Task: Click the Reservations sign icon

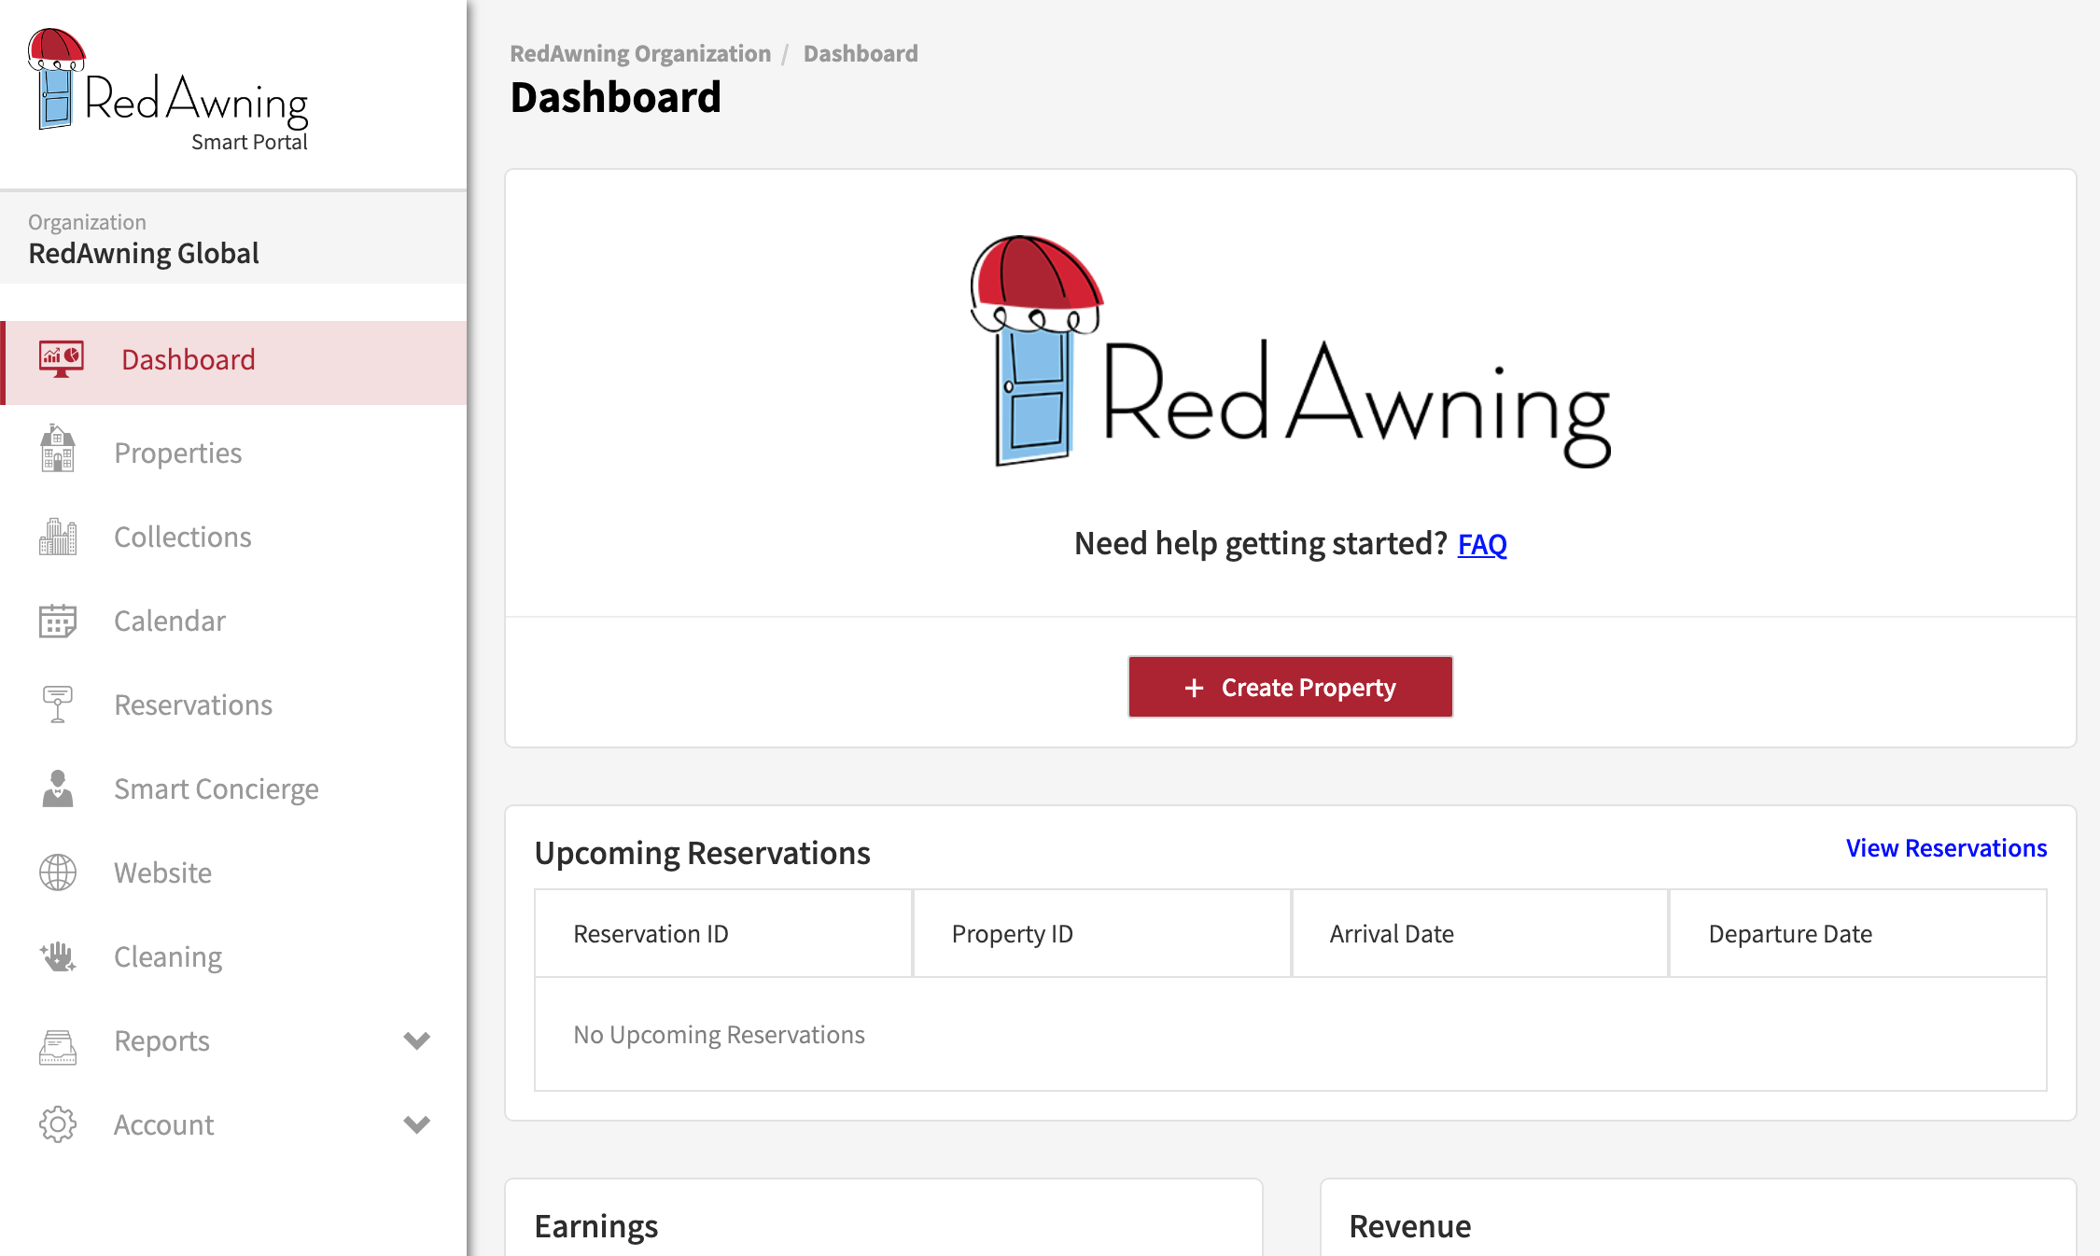Action: pyautogui.click(x=58, y=705)
